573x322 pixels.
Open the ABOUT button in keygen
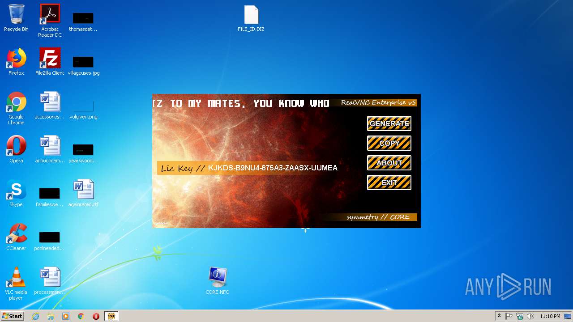coord(389,163)
